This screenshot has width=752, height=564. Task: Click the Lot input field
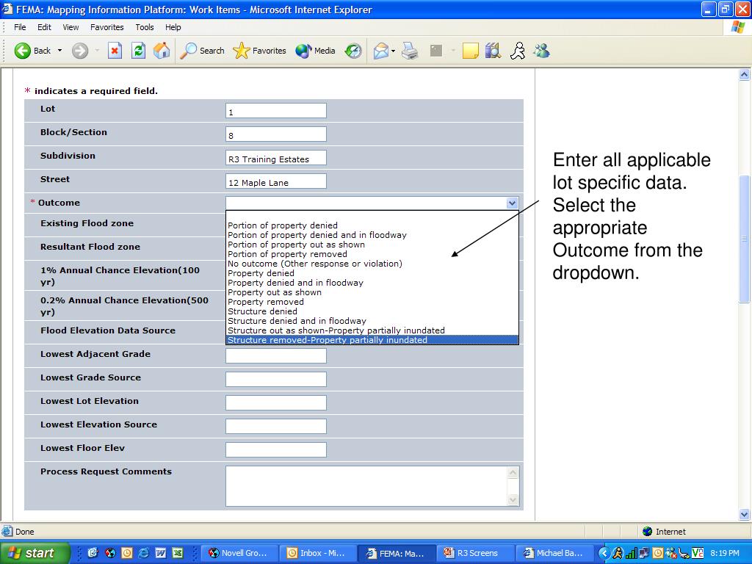coord(276,110)
